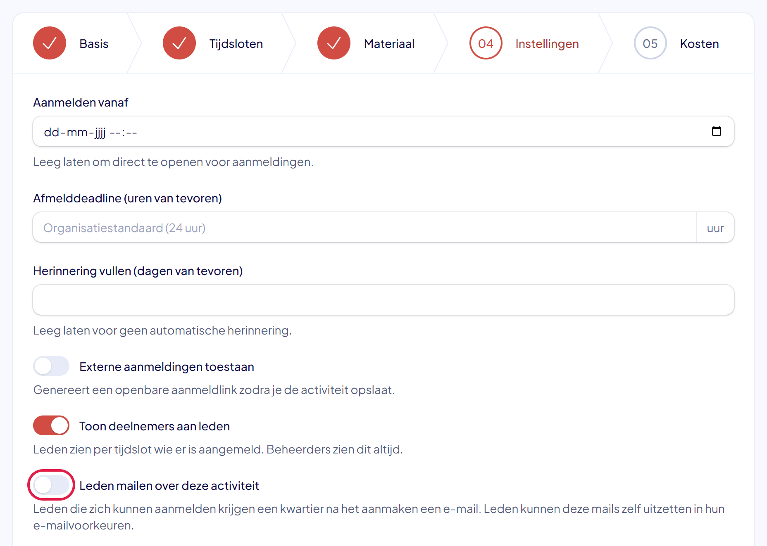Click the 04 step number circle
Image resolution: width=767 pixels, height=546 pixels.
[x=486, y=43]
